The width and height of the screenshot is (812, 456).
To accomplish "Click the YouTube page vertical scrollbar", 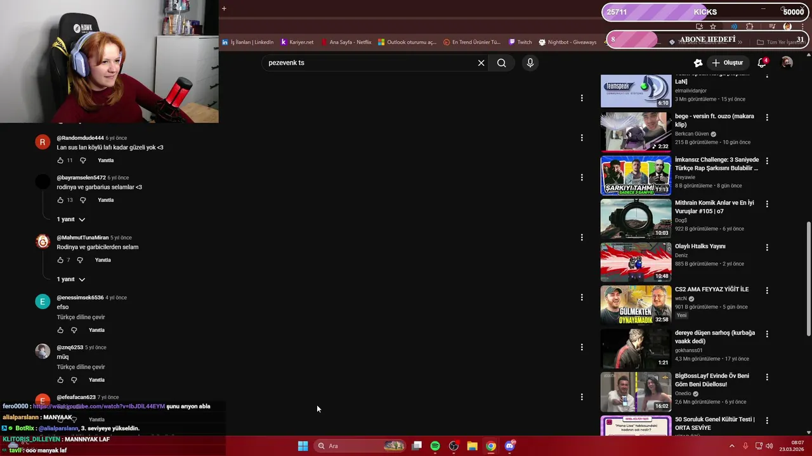I will pyautogui.click(x=808, y=279).
